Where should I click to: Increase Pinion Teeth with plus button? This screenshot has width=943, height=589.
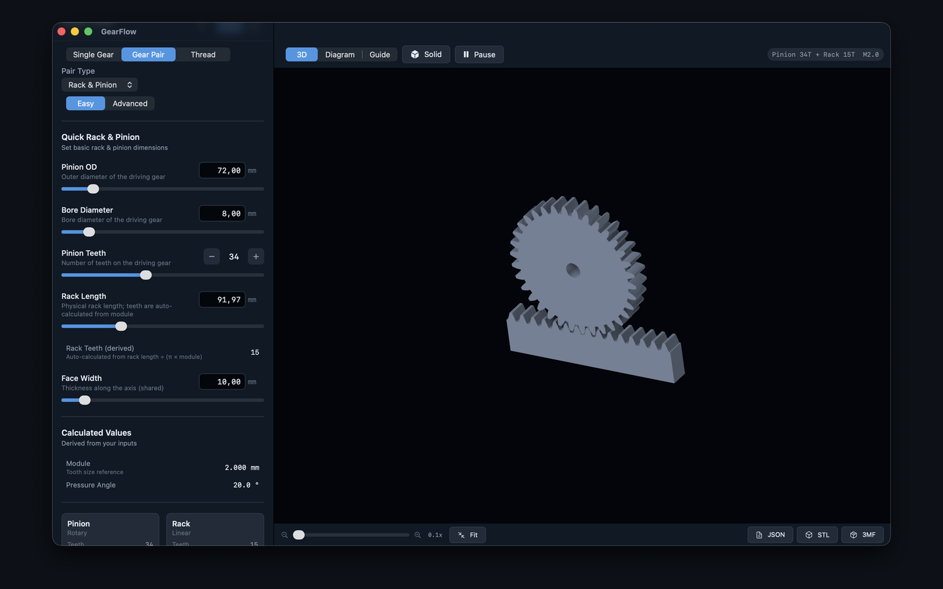[256, 257]
